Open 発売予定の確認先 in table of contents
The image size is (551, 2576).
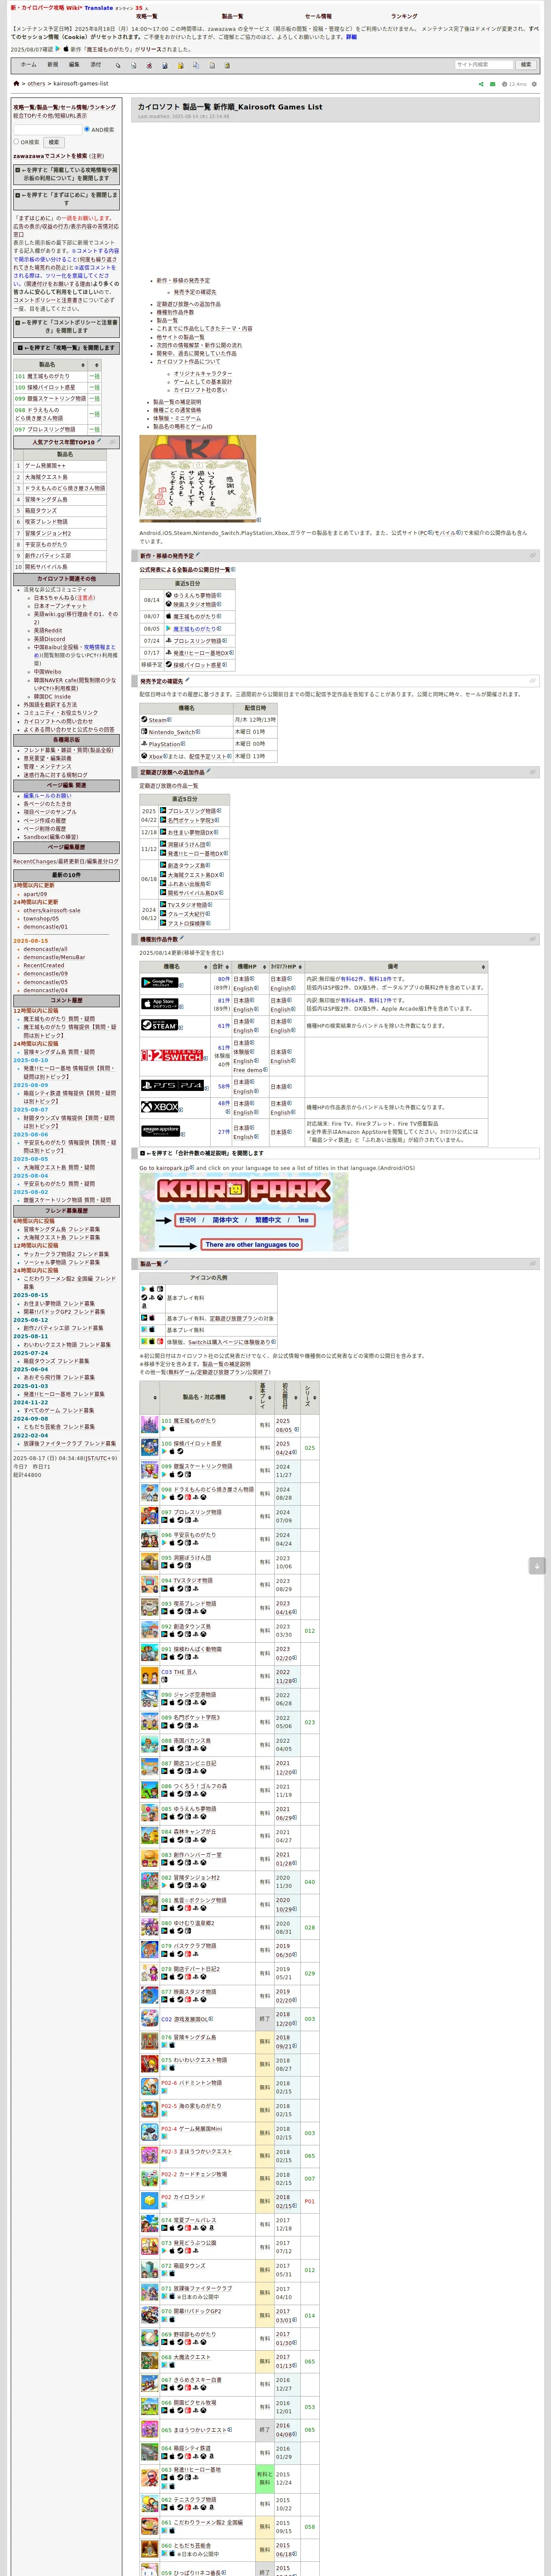pos(194,292)
